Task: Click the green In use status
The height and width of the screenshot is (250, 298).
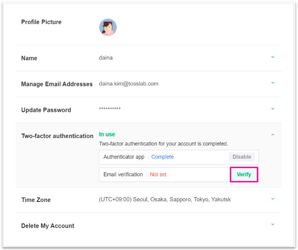Action: click(107, 134)
